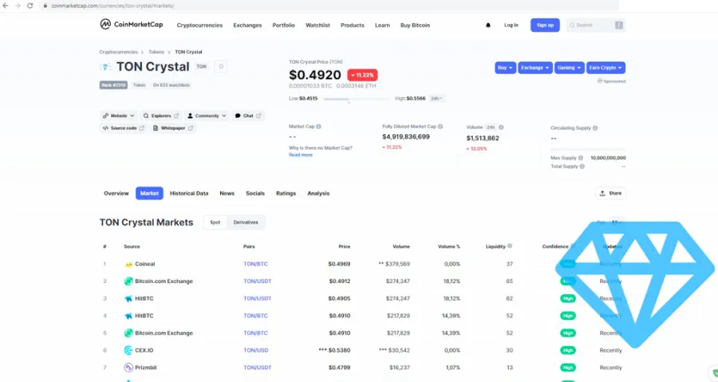Screen dimensions: 718x382
Task: Click the Max Supply info icon
Action: pyautogui.click(x=581, y=158)
